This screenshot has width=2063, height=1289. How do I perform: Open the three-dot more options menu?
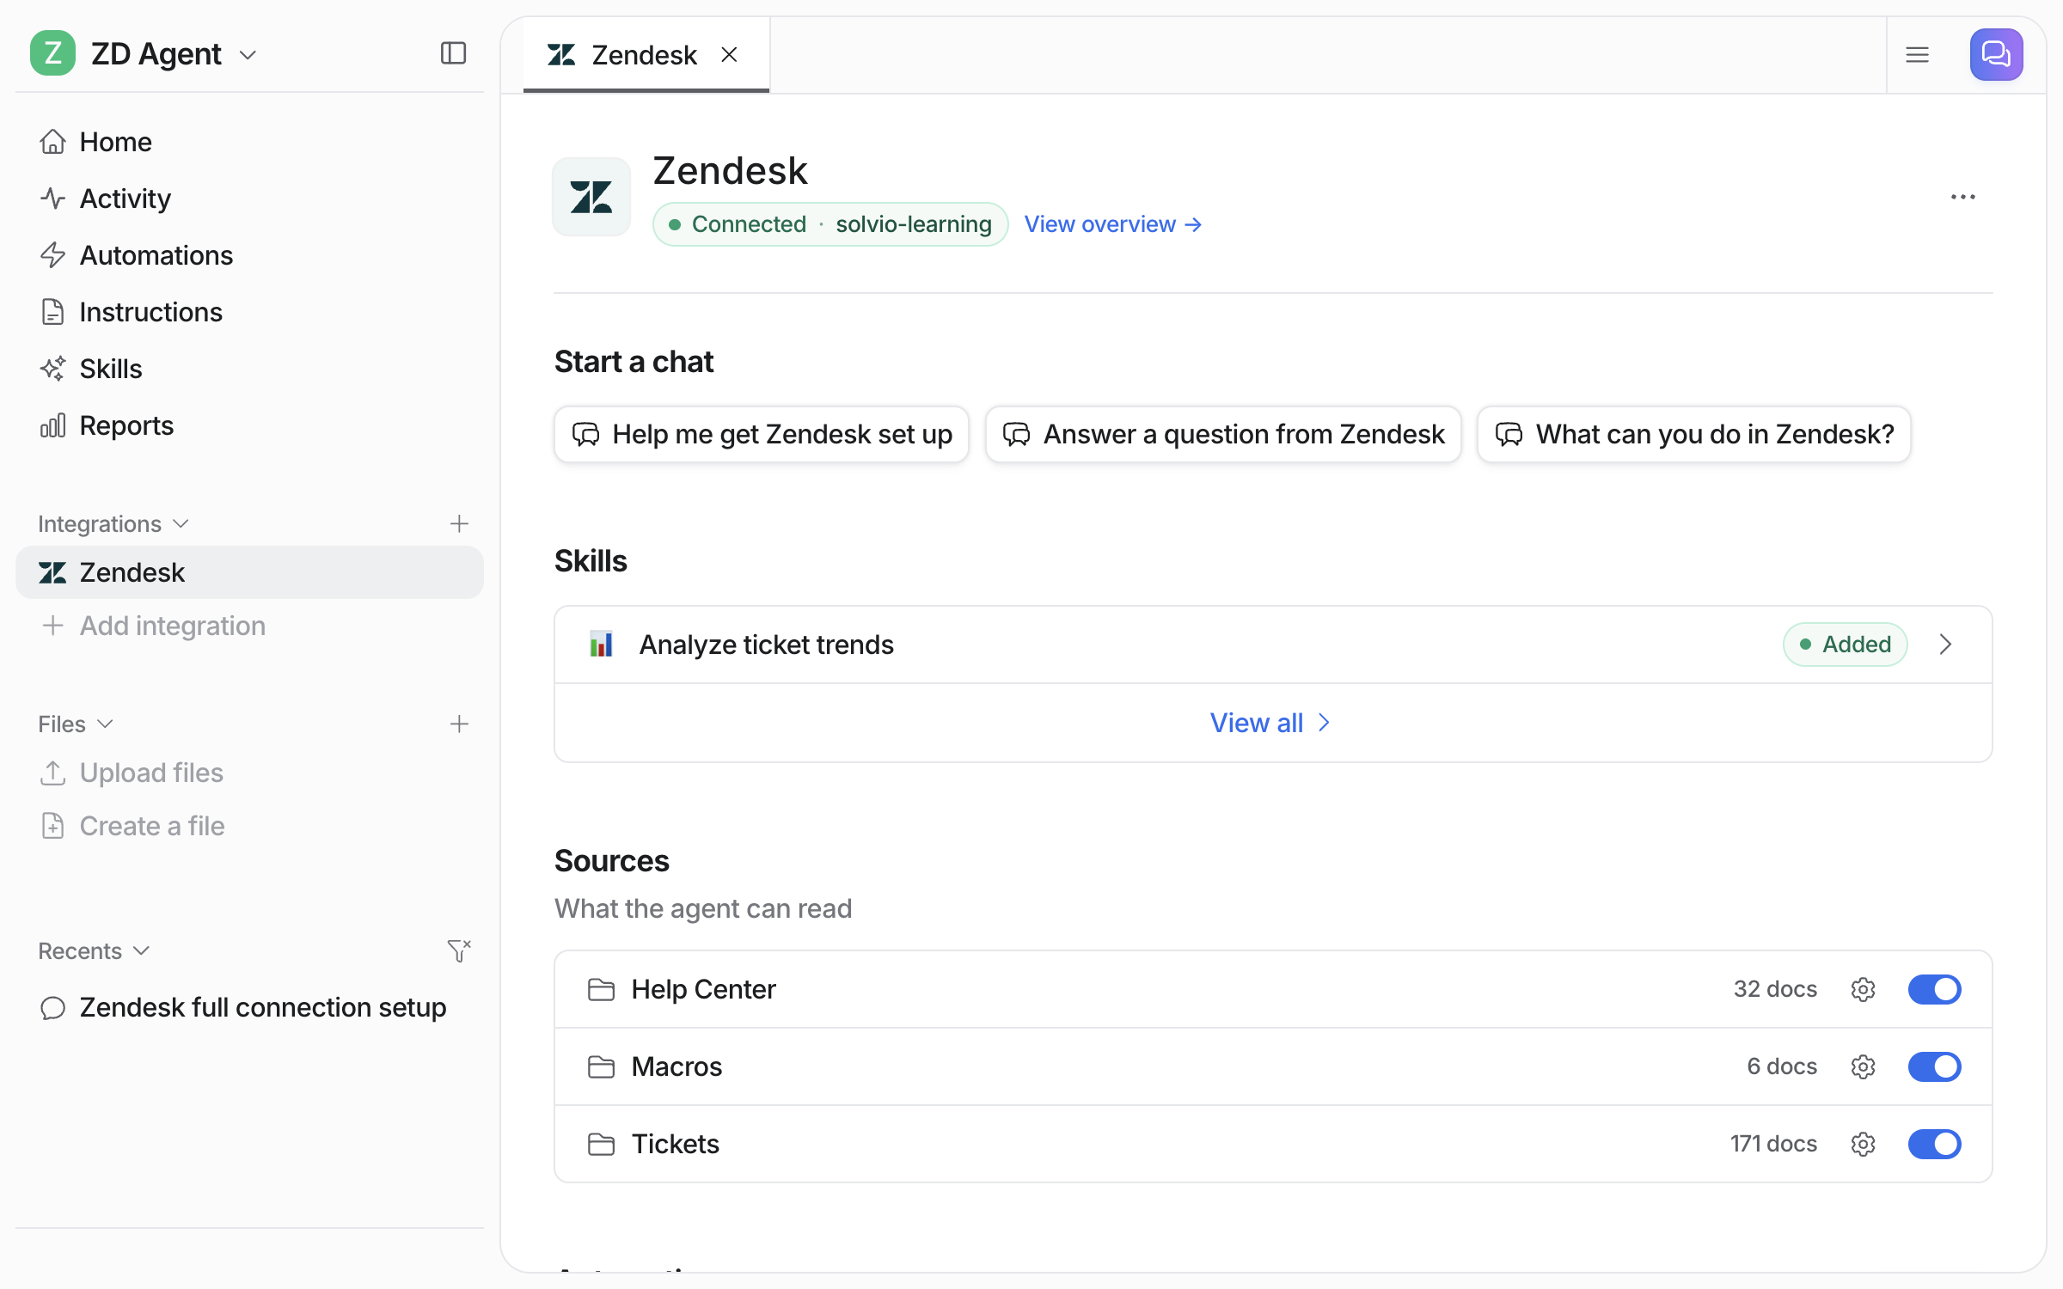[1962, 197]
